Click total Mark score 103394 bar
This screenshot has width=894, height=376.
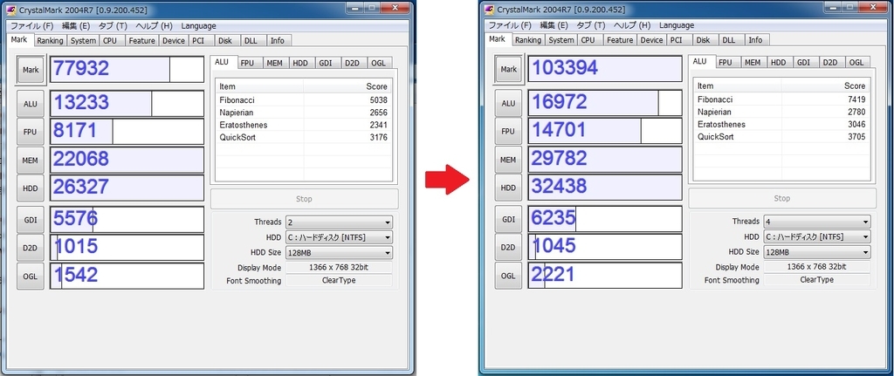[x=605, y=69]
